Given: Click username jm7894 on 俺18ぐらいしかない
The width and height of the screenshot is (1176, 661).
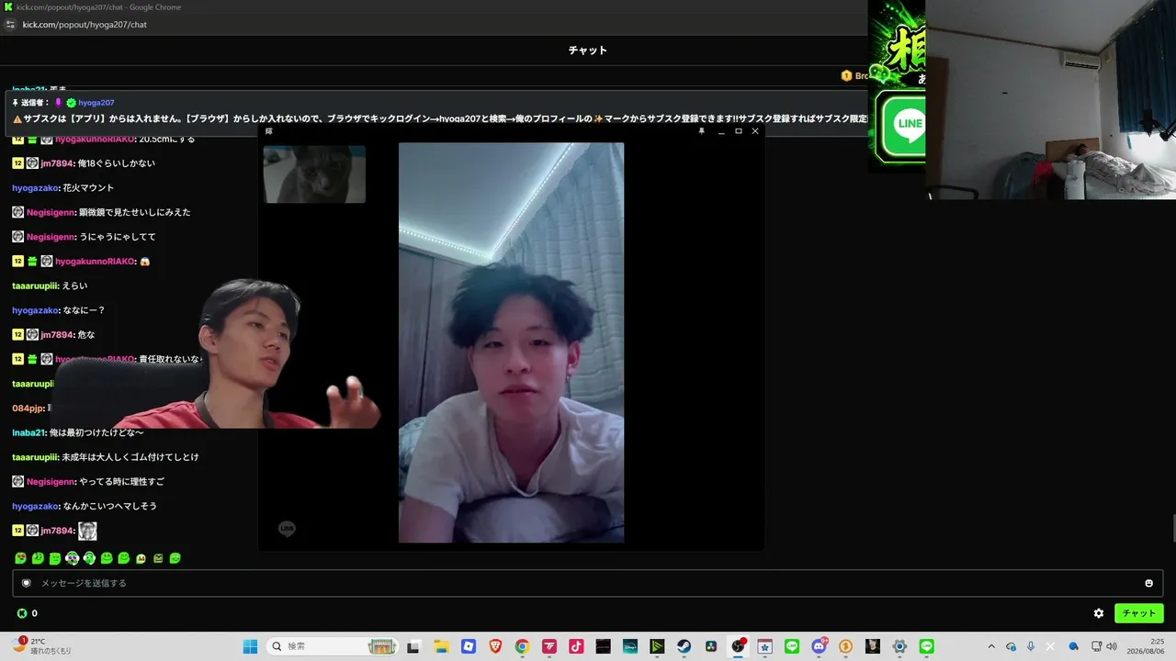Looking at the screenshot, I should pyautogui.click(x=57, y=163).
